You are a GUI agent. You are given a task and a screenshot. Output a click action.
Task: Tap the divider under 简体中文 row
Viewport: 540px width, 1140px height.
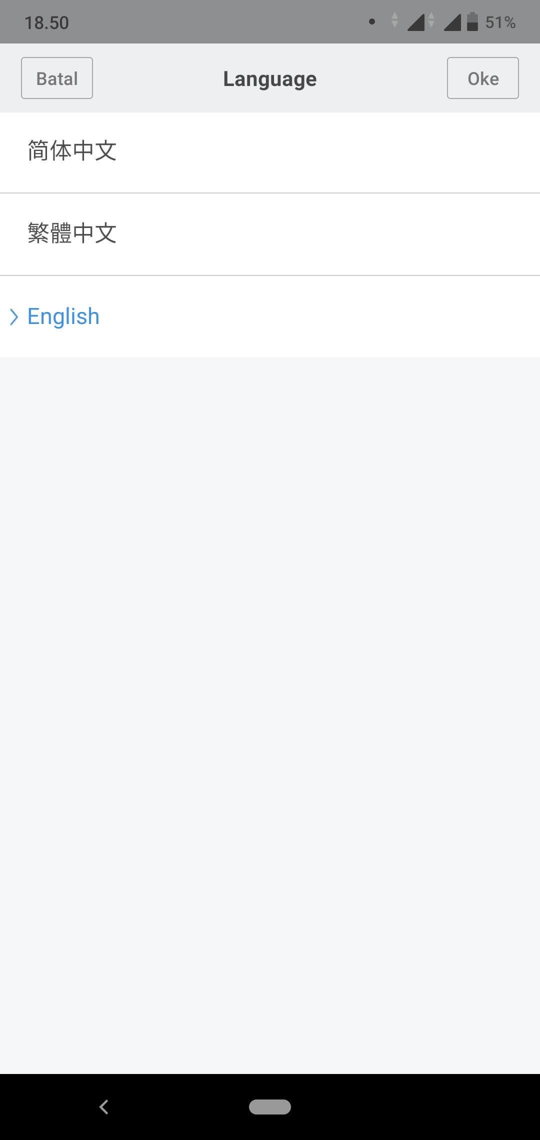pyautogui.click(x=270, y=193)
